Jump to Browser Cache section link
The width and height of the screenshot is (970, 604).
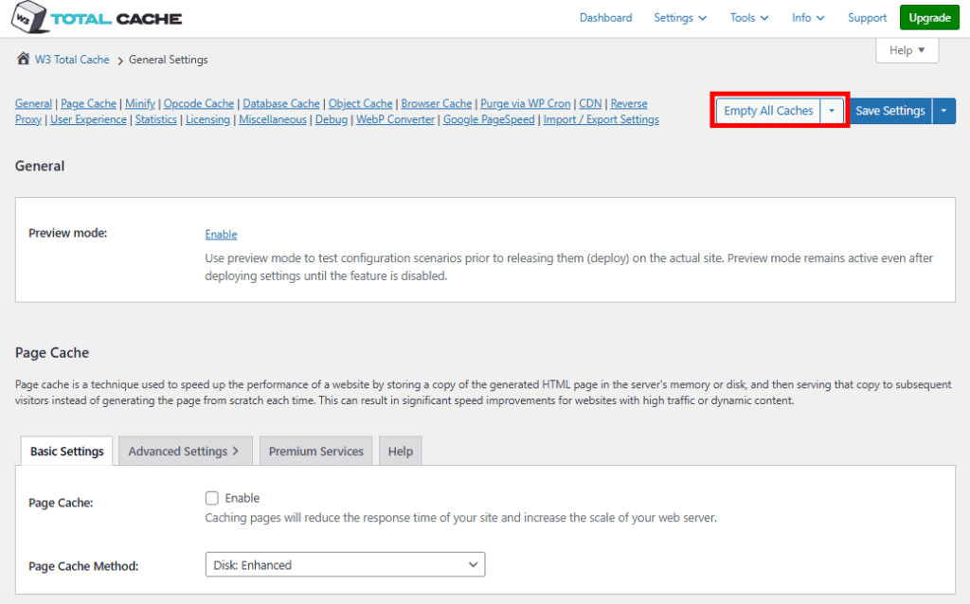(x=436, y=103)
